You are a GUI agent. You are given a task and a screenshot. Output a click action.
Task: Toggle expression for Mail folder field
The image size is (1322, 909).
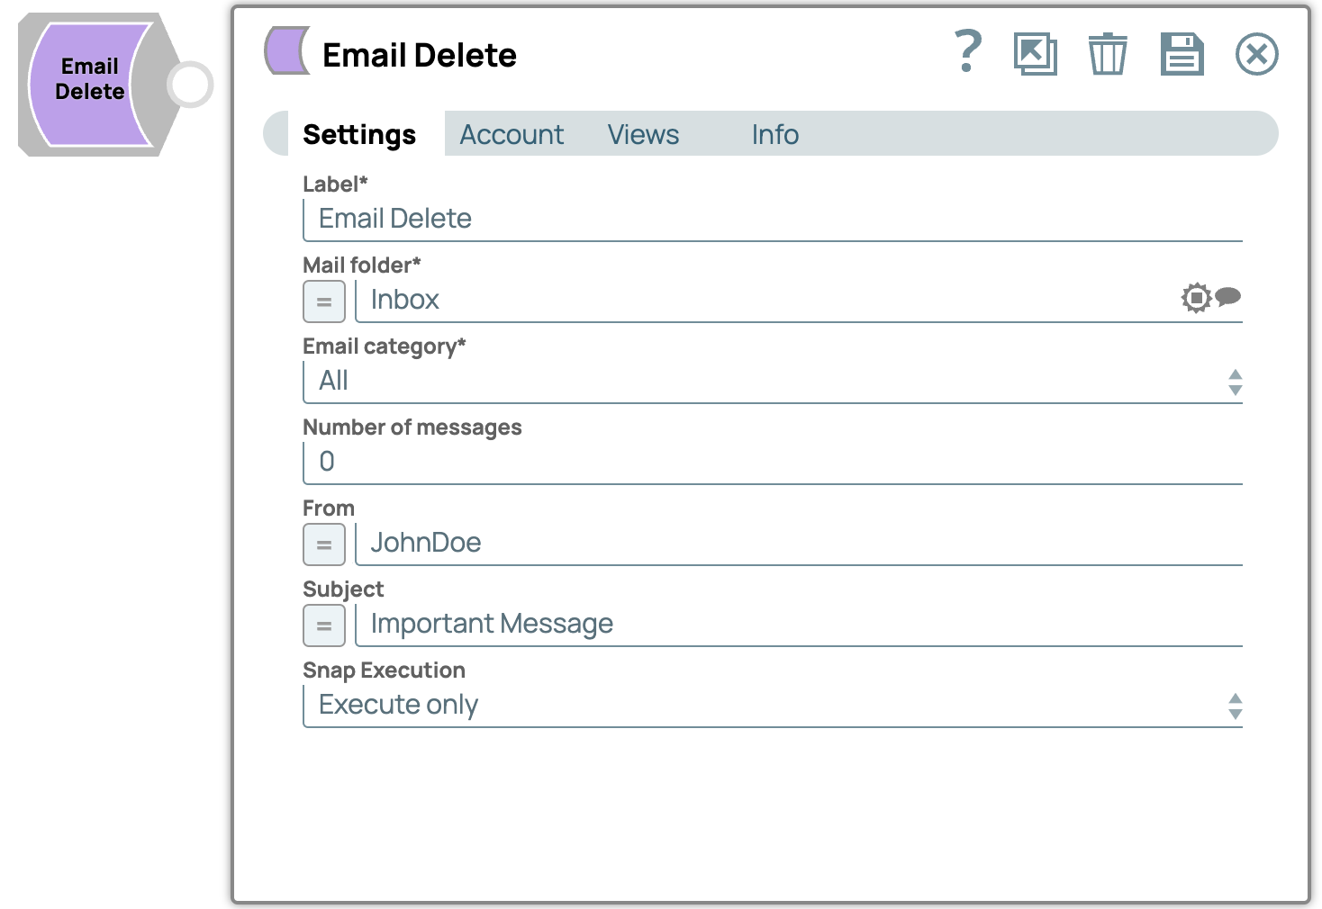click(x=324, y=301)
